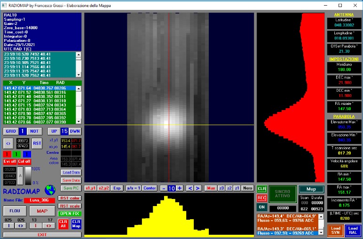Click the Meridiano value 180.00
The height and width of the screenshot is (239, 363).
pos(344,70)
